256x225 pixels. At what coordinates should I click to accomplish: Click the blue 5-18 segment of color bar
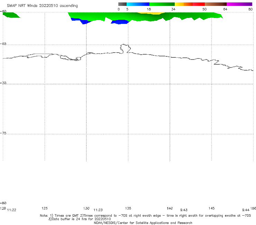(138, 4)
